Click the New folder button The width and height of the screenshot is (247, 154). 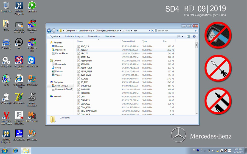pos(110,36)
